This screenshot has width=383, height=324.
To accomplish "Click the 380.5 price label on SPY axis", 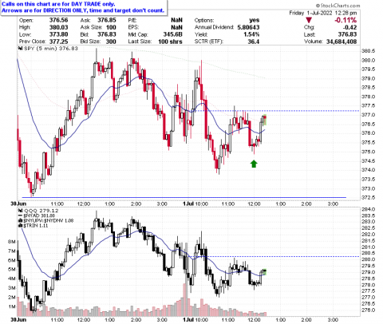I will pos(369,51).
